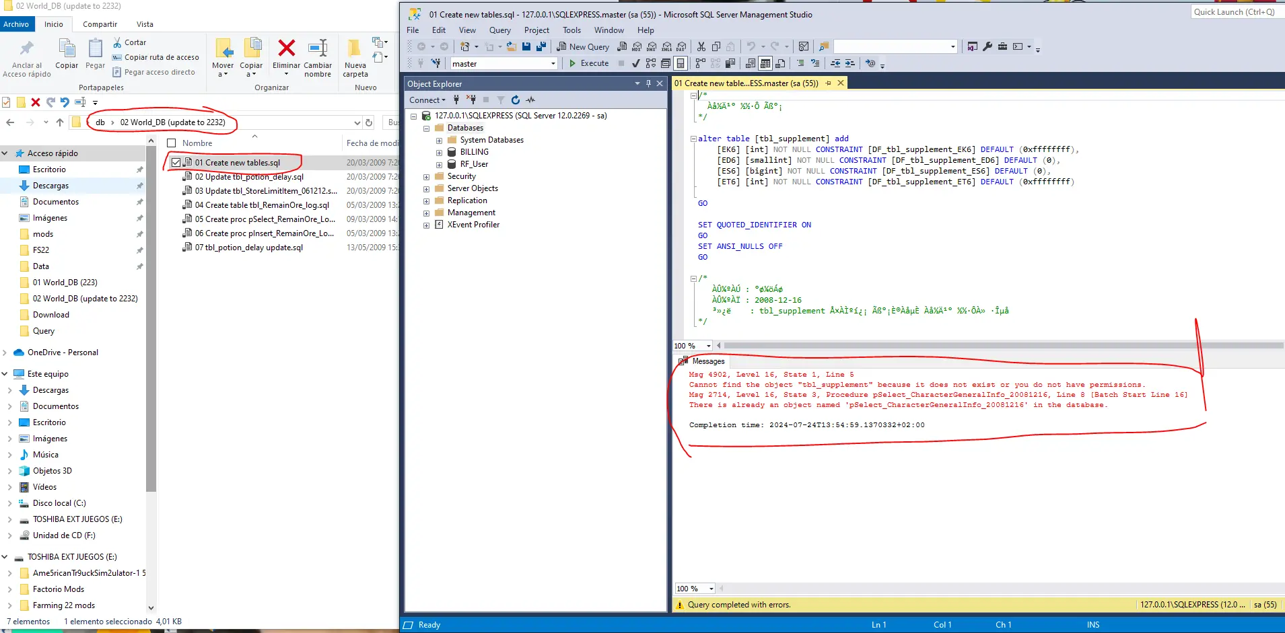Image resolution: width=1285 pixels, height=633 pixels.
Task: Click the Nueva carpeta icon in File Explorer
Action: [x=354, y=48]
